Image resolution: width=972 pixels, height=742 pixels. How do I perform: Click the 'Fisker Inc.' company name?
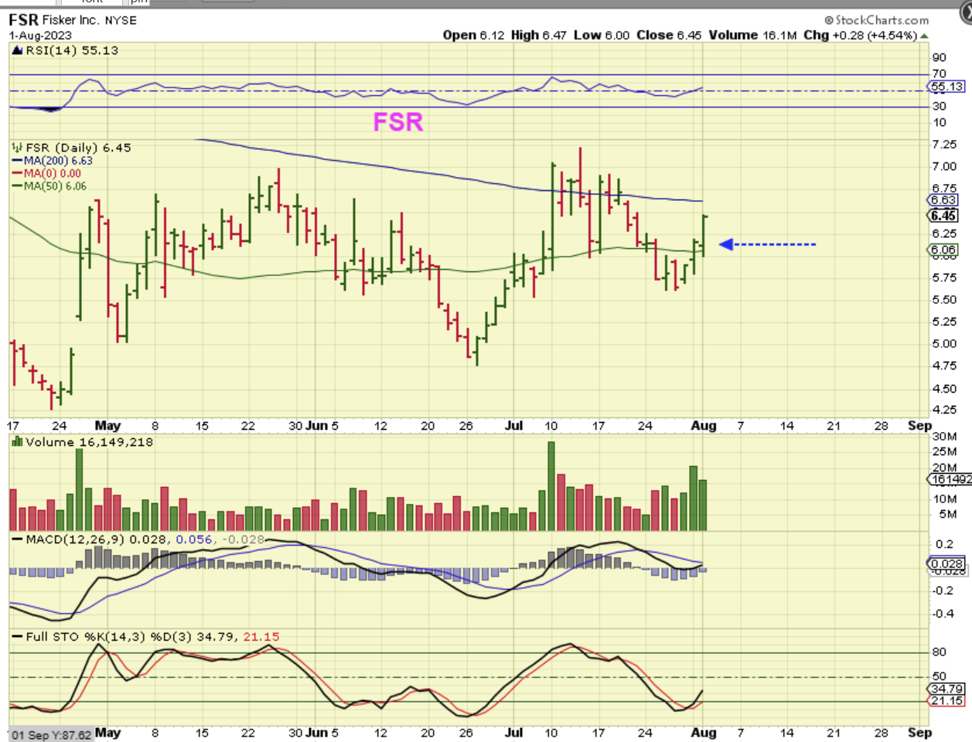point(70,20)
